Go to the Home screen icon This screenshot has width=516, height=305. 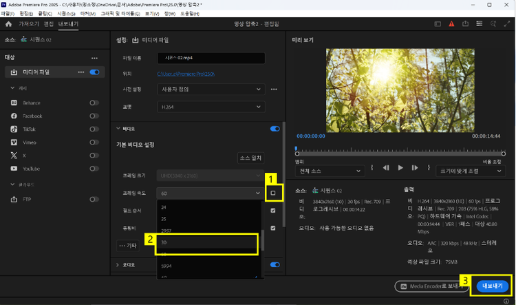click(8, 24)
